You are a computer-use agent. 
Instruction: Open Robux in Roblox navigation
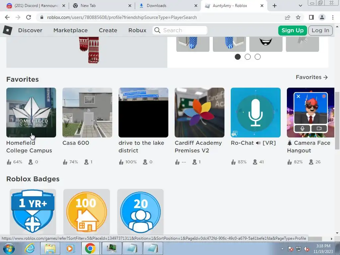point(137,30)
